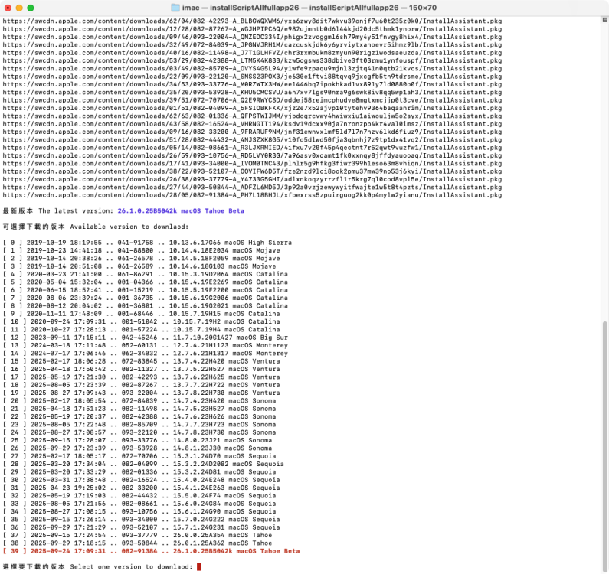Image resolution: width=609 pixels, height=574 pixels.
Task: Click row [ 20 ] Sonoma 14.7.4.23H420
Action: tap(139, 400)
